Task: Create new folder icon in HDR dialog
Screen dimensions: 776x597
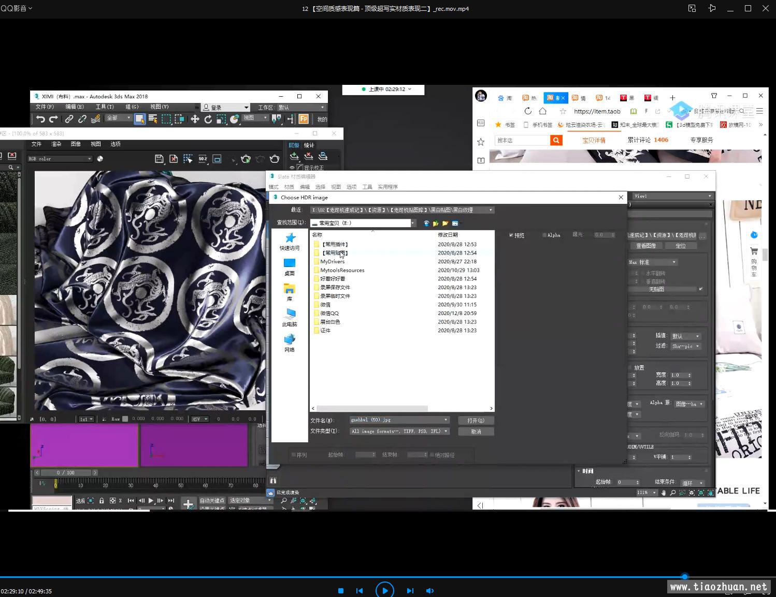Action: pos(445,223)
